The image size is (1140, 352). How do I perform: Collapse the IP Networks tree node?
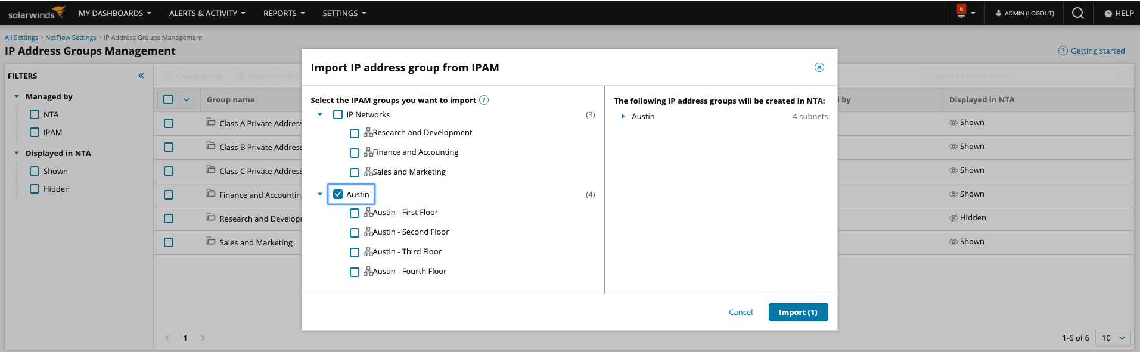320,114
